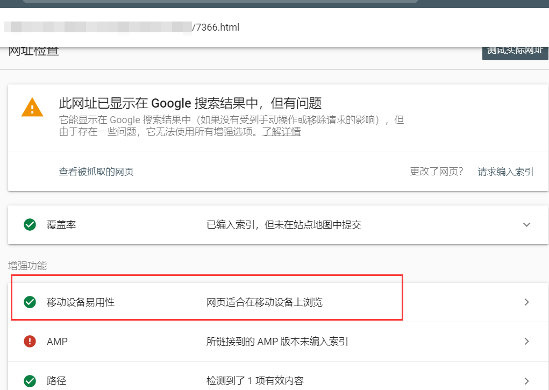Click text 已编入索引，但未在站点地图中提交
Screen dimensions: 549x390
click(x=284, y=225)
